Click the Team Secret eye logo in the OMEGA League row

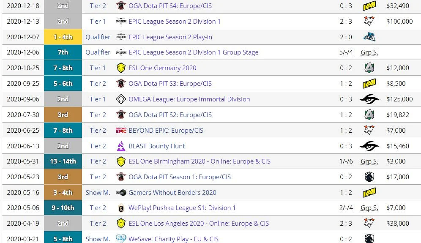tap(369, 99)
